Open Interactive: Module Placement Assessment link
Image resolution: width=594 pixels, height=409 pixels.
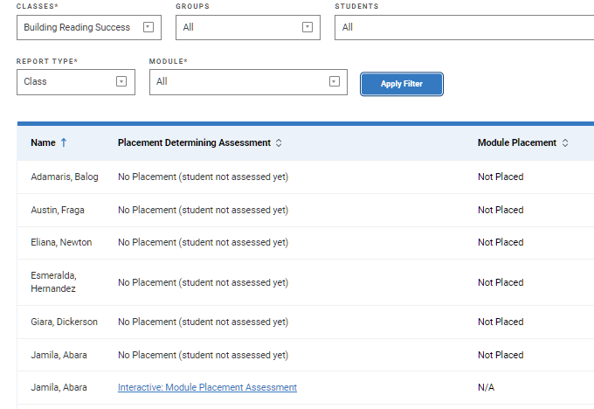pyautogui.click(x=207, y=387)
